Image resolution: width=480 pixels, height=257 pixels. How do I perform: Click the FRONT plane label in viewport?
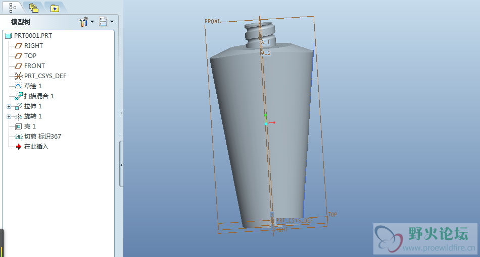(x=212, y=21)
